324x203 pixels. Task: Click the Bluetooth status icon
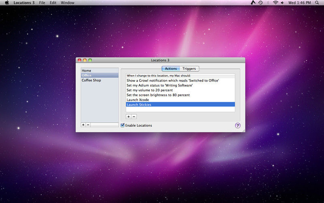[268, 3]
